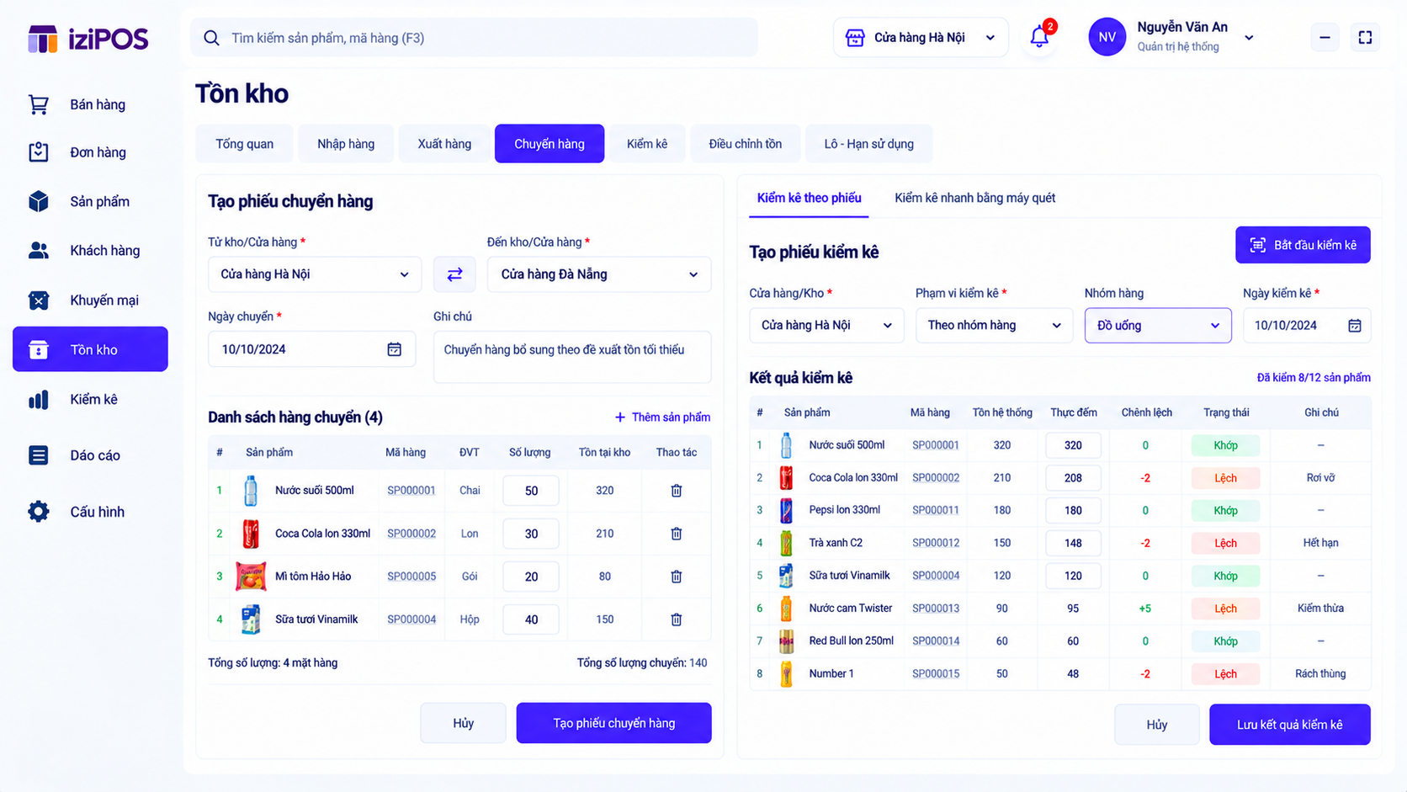Open the Báo cáo sidebar item
Screen dimensions: 1407x792
coord(90,455)
